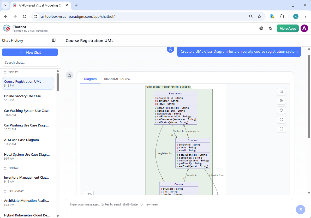The image size is (311, 218).
Task: Open the More Apps menu
Action: [x=288, y=28]
